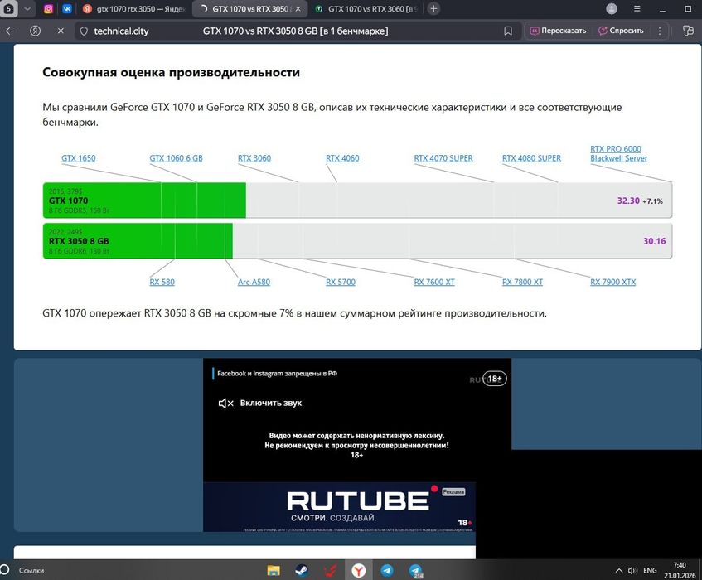Image resolution: width=702 pixels, height=580 pixels.
Task: Open the Instagram pinned tab
Action: [x=48, y=9]
